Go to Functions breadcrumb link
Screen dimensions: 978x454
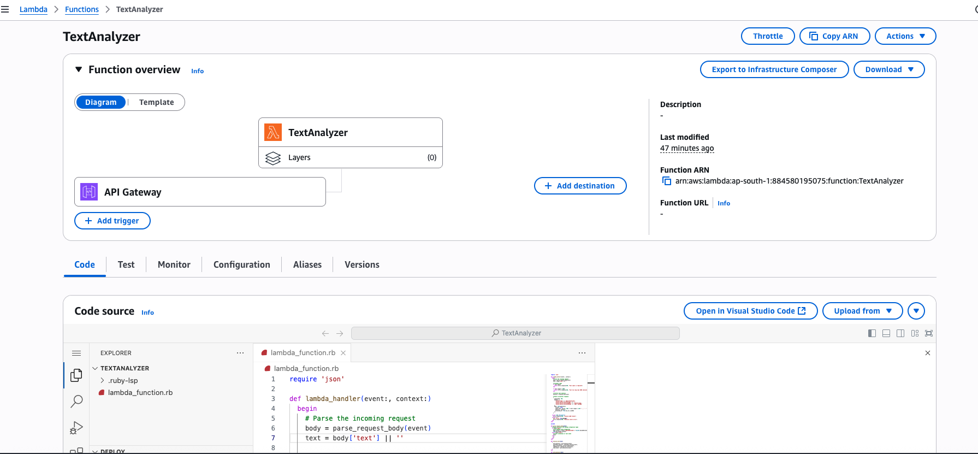[82, 9]
